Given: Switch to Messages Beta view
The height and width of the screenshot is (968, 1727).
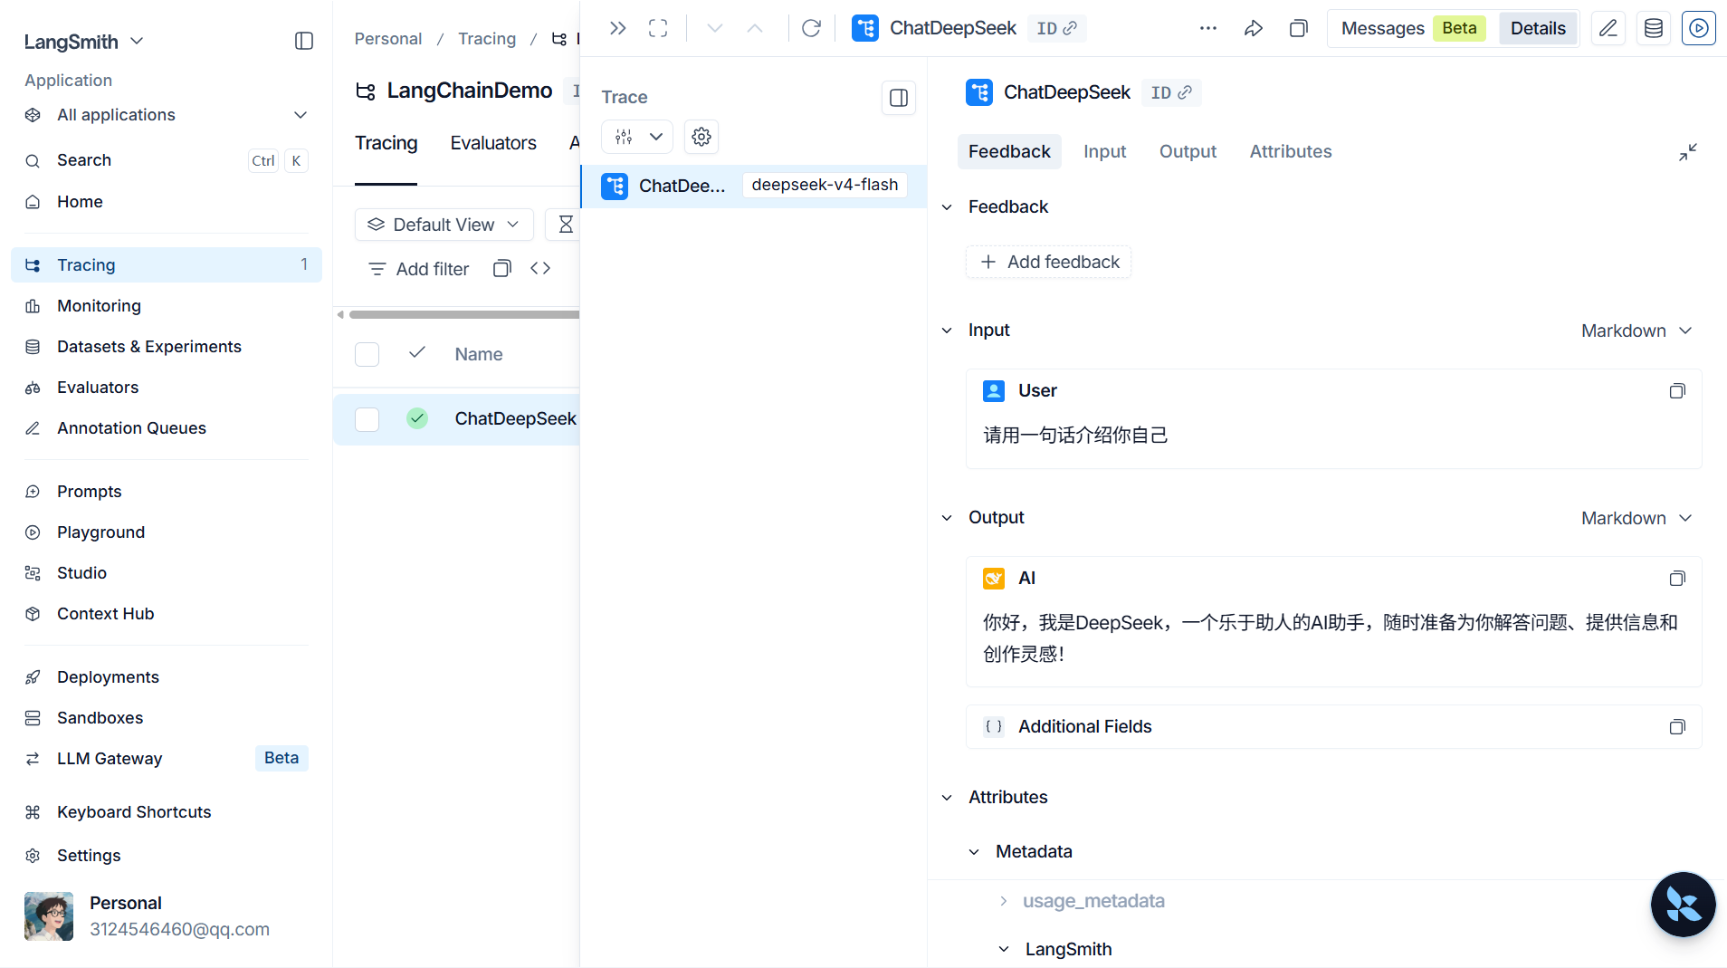Looking at the screenshot, I should [1413, 28].
